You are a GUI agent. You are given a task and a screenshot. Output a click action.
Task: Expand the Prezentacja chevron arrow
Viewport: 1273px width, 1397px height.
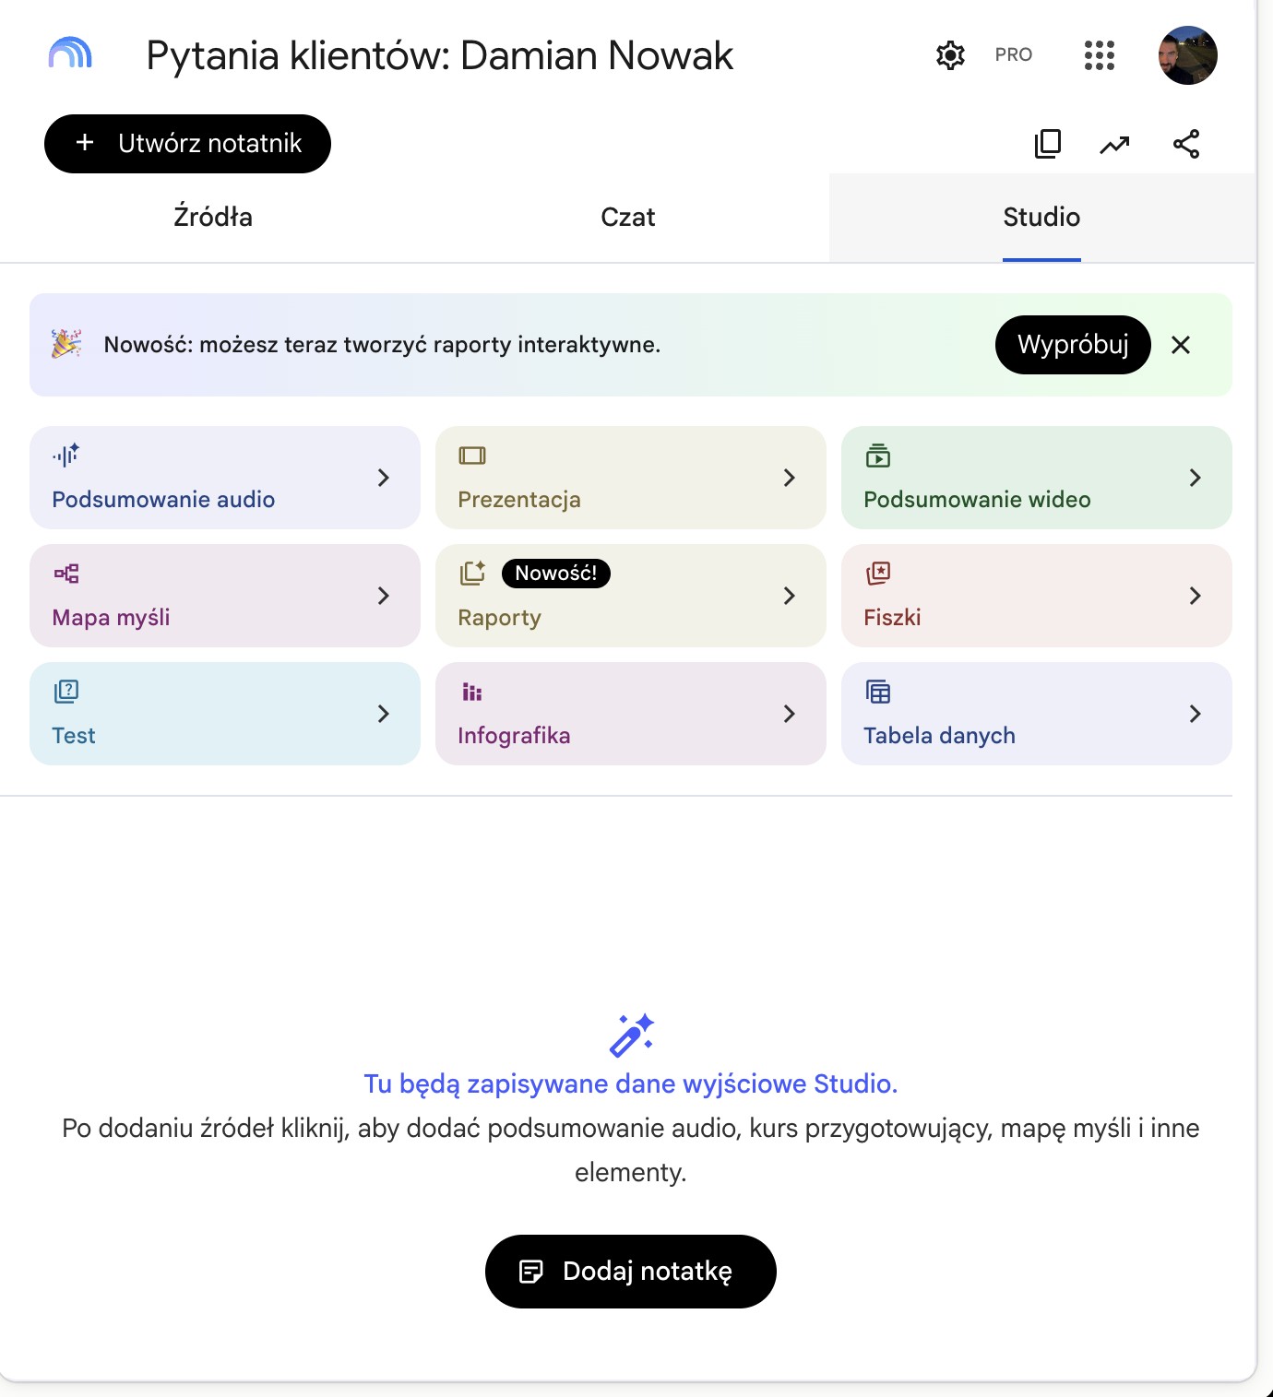[789, 478]
